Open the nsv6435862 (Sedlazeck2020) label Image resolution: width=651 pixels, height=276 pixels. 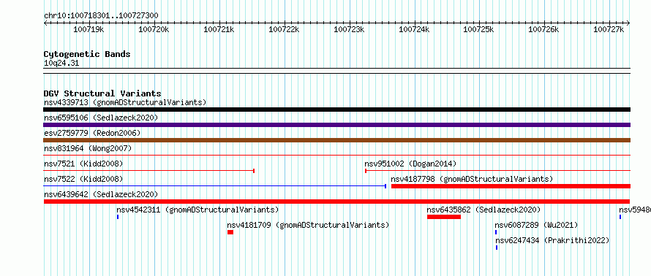pos(483,210)
